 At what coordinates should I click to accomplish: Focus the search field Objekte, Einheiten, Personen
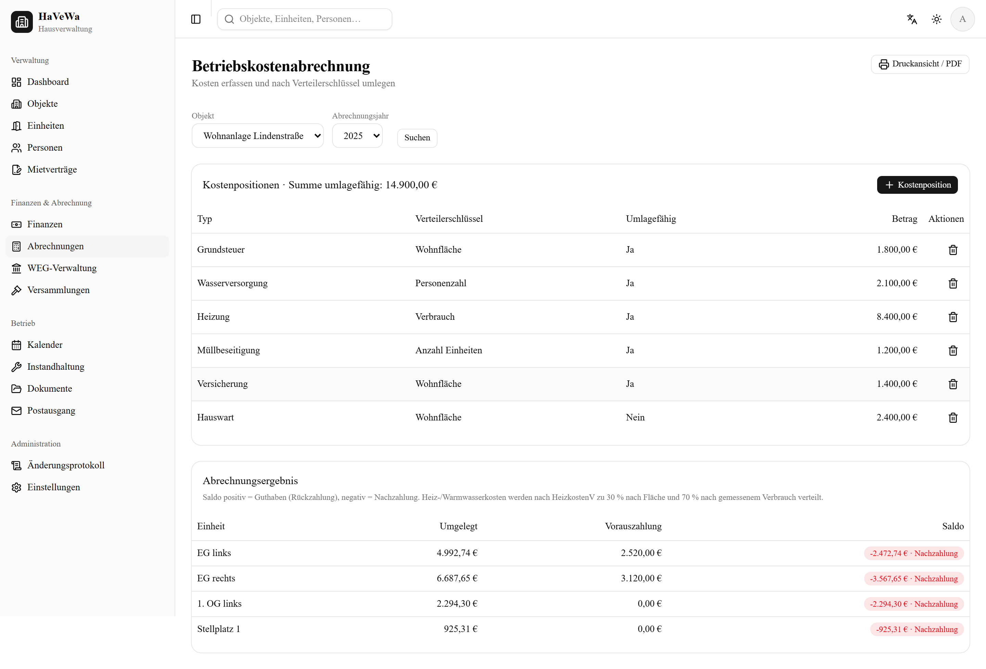coord(305,19)
